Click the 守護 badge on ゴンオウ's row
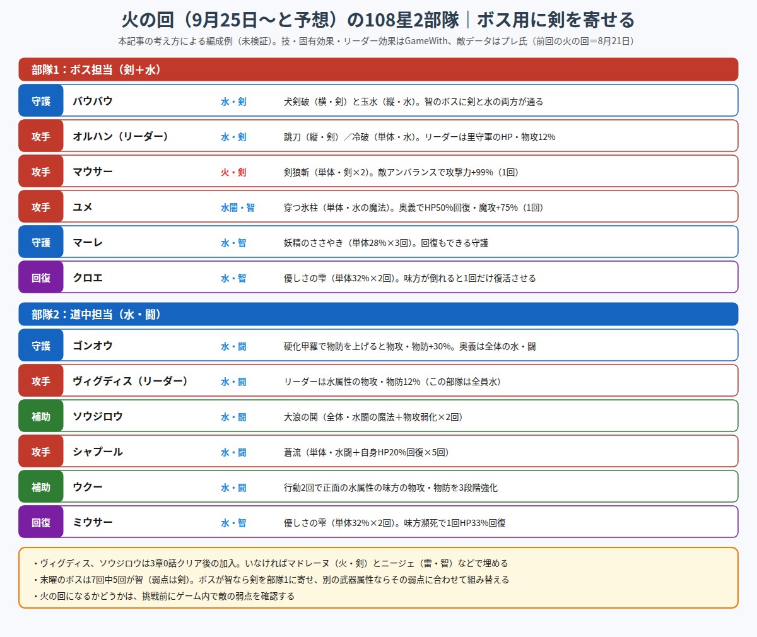Image resolution: width=757 pixels, height=637 pixels. point(41,346)
